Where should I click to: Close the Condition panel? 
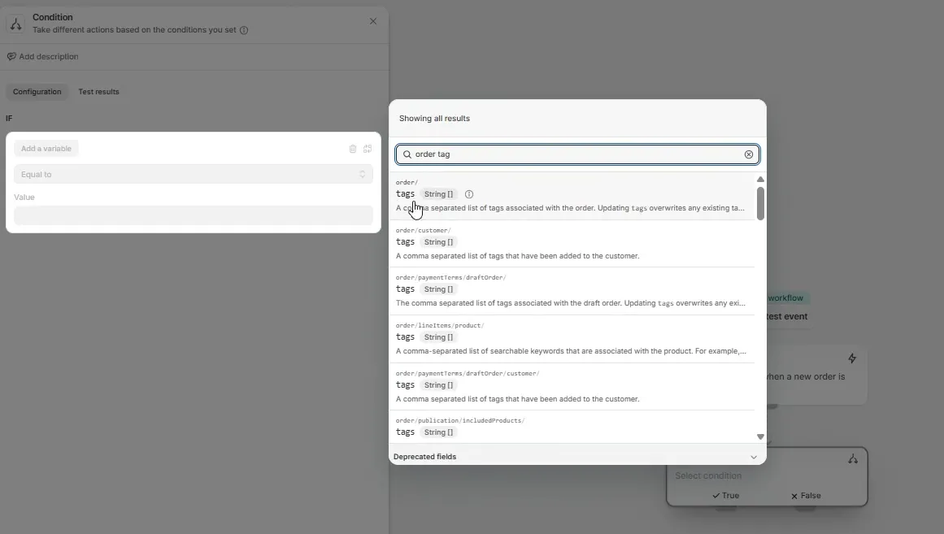pos(373,21)
